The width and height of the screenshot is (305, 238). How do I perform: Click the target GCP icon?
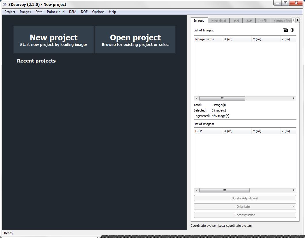[292, 30]
